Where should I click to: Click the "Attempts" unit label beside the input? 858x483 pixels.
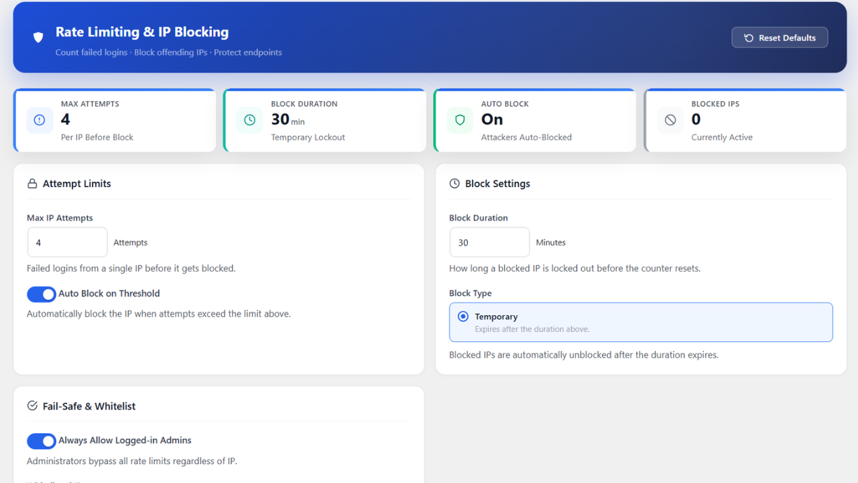pyautogui.click(x=131, y=243)
